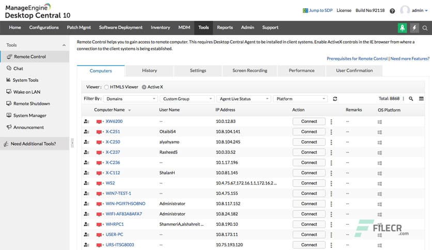Image resolution: width=432 pixels, height=250 pixels.
Task: Connect to computer WIN-PGI97HSO8NO
Action: point(309,204)
